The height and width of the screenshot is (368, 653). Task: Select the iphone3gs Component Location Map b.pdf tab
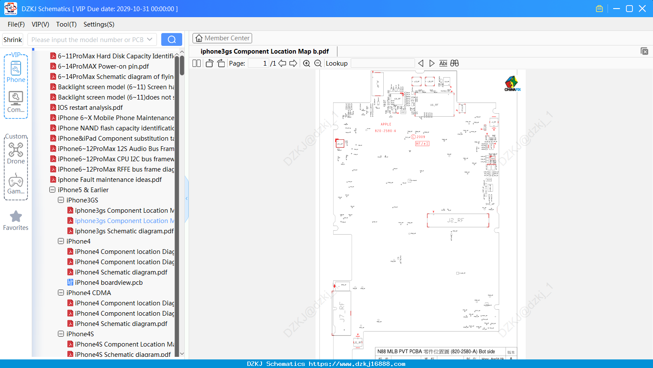tap(265, 51)
